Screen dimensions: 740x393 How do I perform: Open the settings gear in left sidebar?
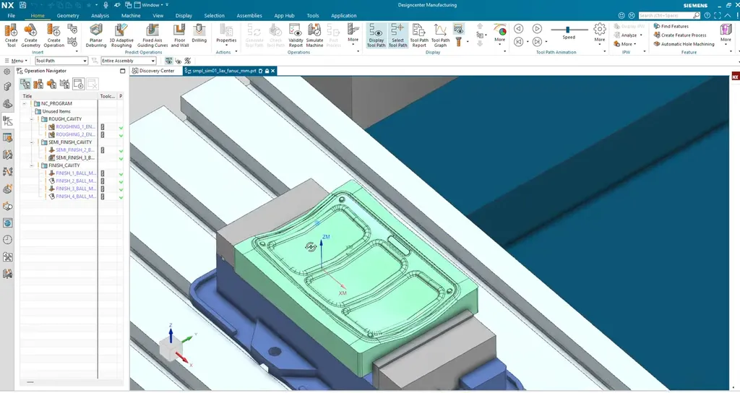click(7, 72)
